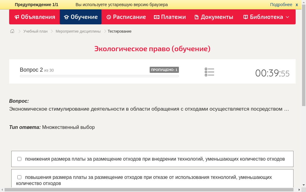Click the scroll down arrow
The height and width of the screenshot is (192, 306).
pos(304,185)
